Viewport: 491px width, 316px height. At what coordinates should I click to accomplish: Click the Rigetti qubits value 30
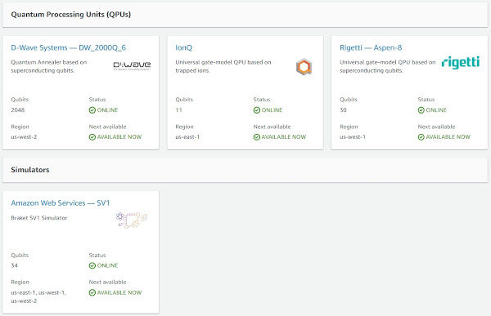[x=343, y=110]
